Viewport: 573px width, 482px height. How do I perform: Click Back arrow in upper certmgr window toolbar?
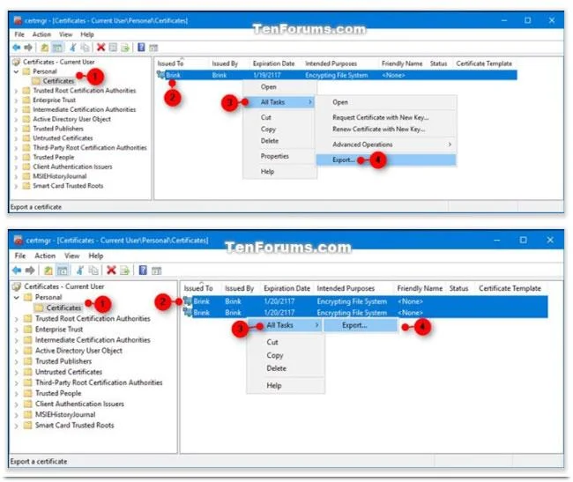click(17, 48)
